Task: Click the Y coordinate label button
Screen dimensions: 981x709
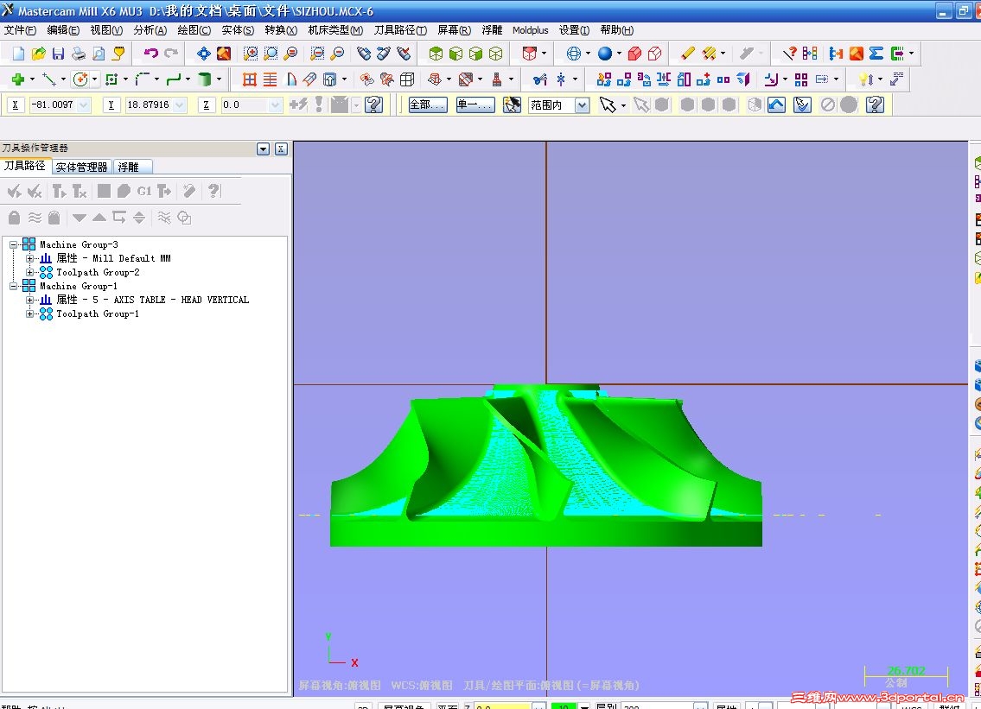Action: (111, 105)
